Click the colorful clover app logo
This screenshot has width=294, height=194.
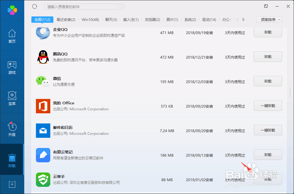12,10
